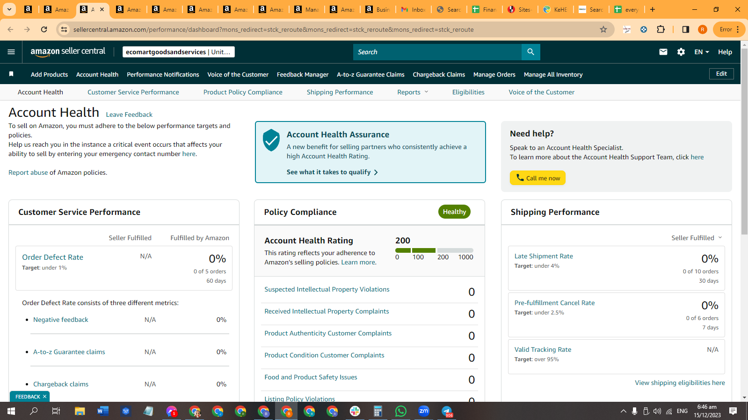Bookmark this page with the star icon
The image size is (748, 420).
coord(603,29)
